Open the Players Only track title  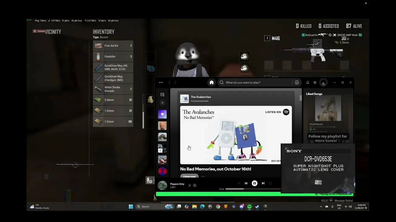click(x=177, y=184)
